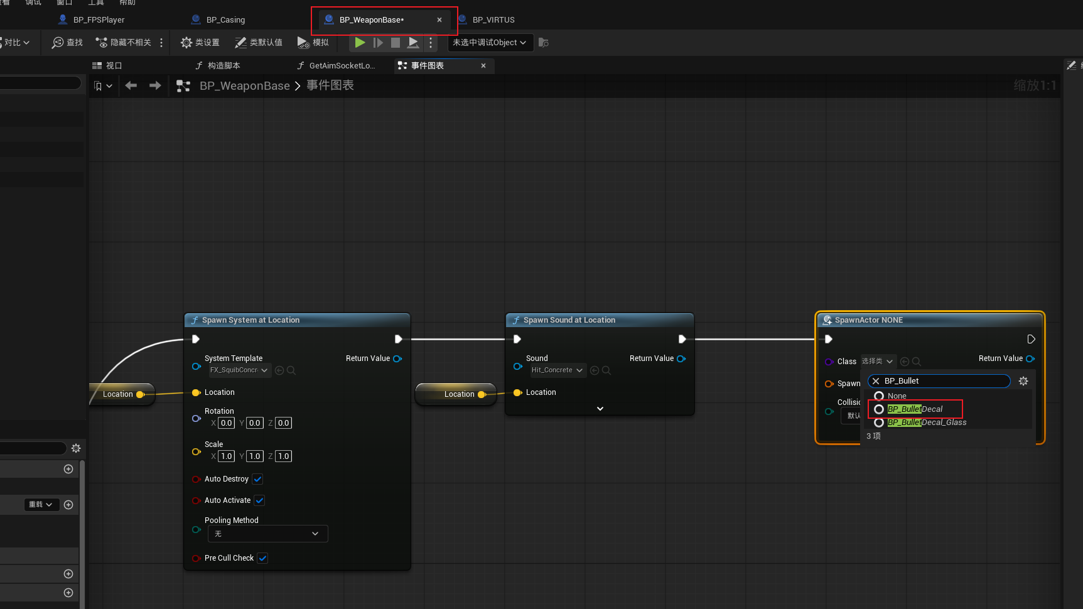Use selected class arrow on SpawnActor Class
Screen dimensions: 1083x609
[905, 362]
